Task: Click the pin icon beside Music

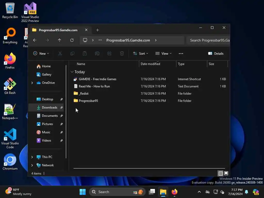Action: 61,133
